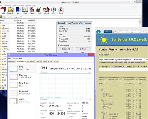Screen dimensions: 148x119
Task: Open the WinRAR Help menu
Action: [34, 5]
